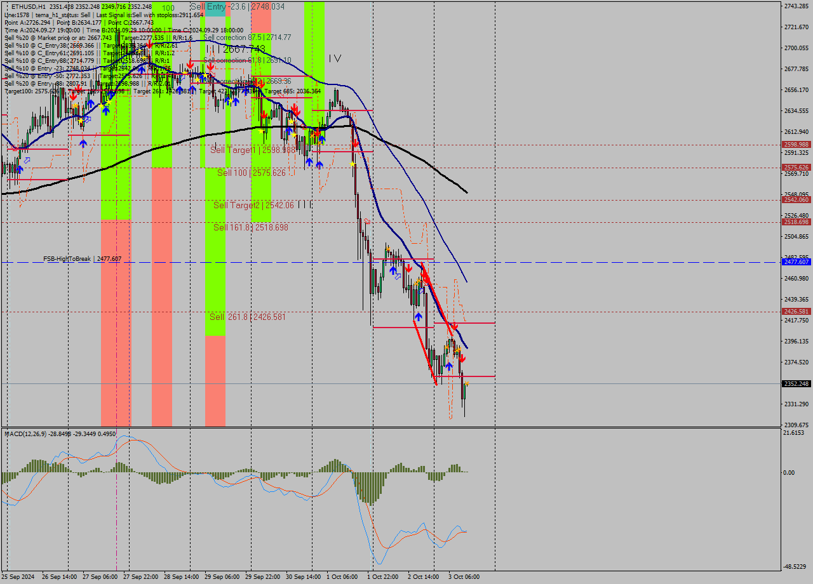Click the 'Sell 161.8 | 2518.698' label

tap(250, 227)
